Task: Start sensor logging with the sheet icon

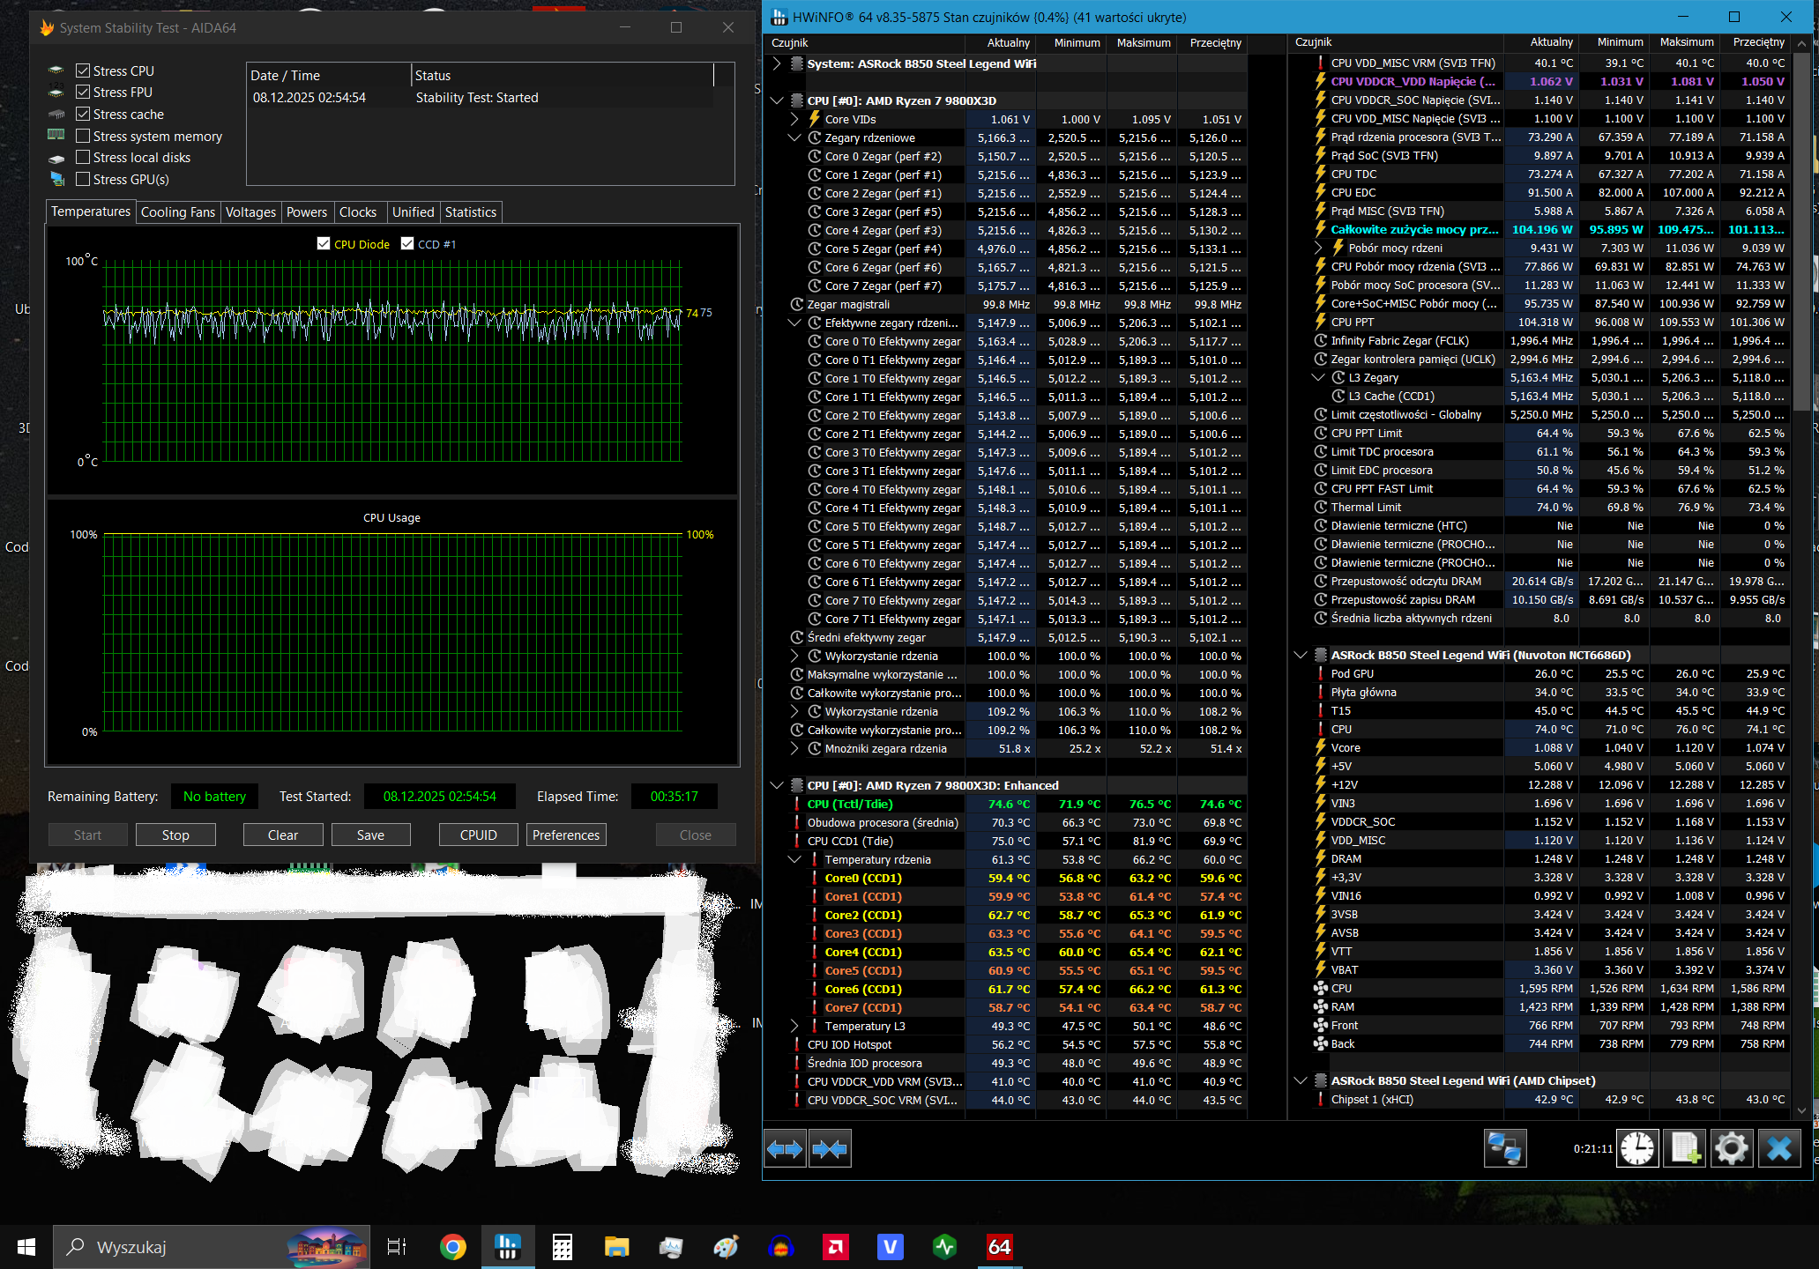Action: click(1684, 1148)
